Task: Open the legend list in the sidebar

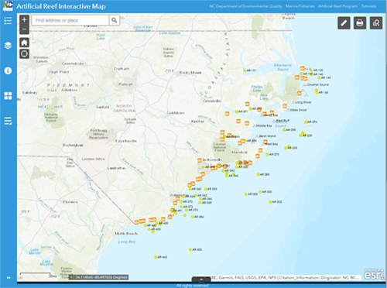Action: [8, 20]
